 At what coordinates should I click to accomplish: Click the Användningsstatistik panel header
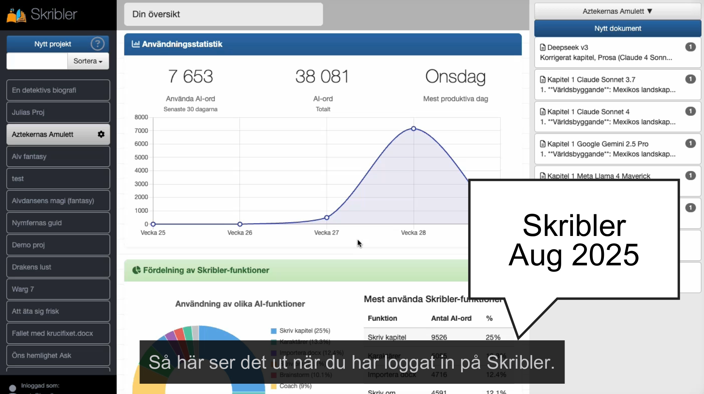click(x=323, y=44)
